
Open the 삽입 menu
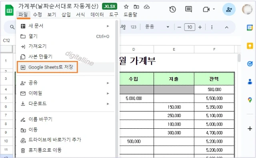(66, 15)
